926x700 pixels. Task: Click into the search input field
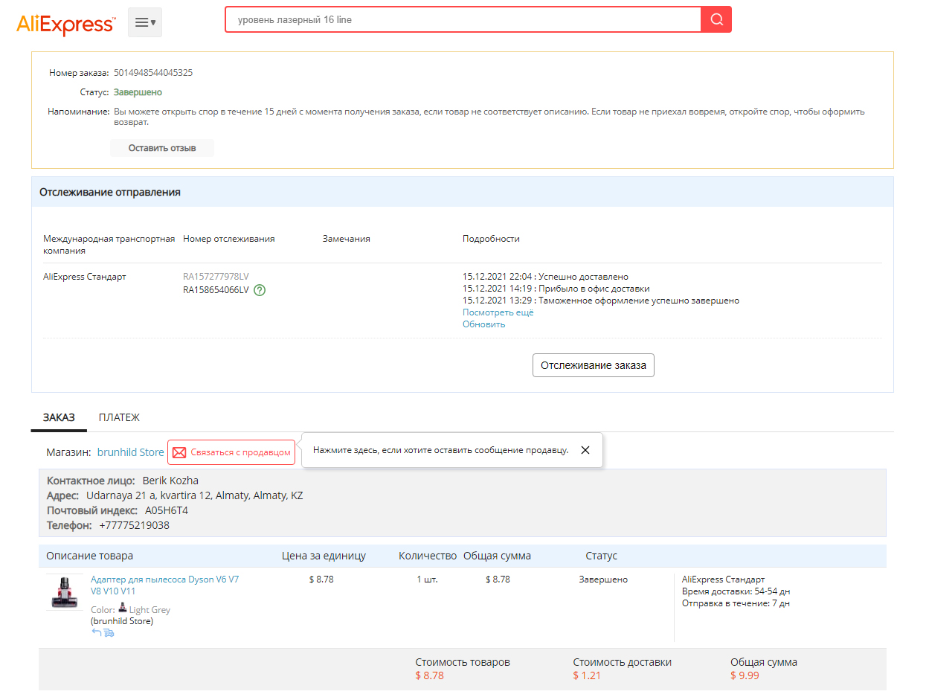(461, 20)
